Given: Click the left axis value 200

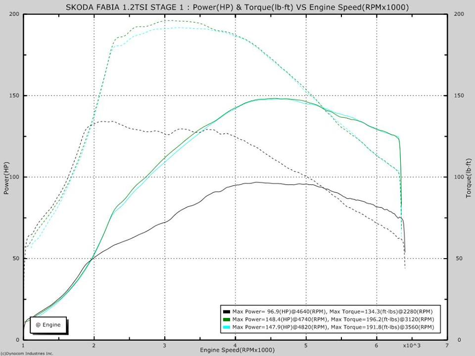Looking at the screenshot, I should (14, 14).
